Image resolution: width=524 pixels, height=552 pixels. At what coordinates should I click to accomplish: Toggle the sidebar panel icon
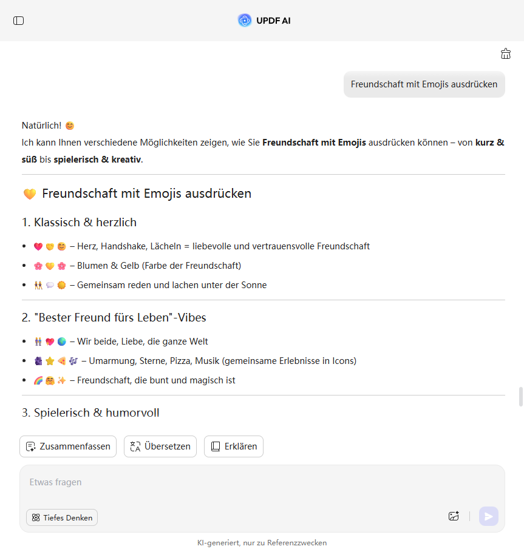pos(19,21)
